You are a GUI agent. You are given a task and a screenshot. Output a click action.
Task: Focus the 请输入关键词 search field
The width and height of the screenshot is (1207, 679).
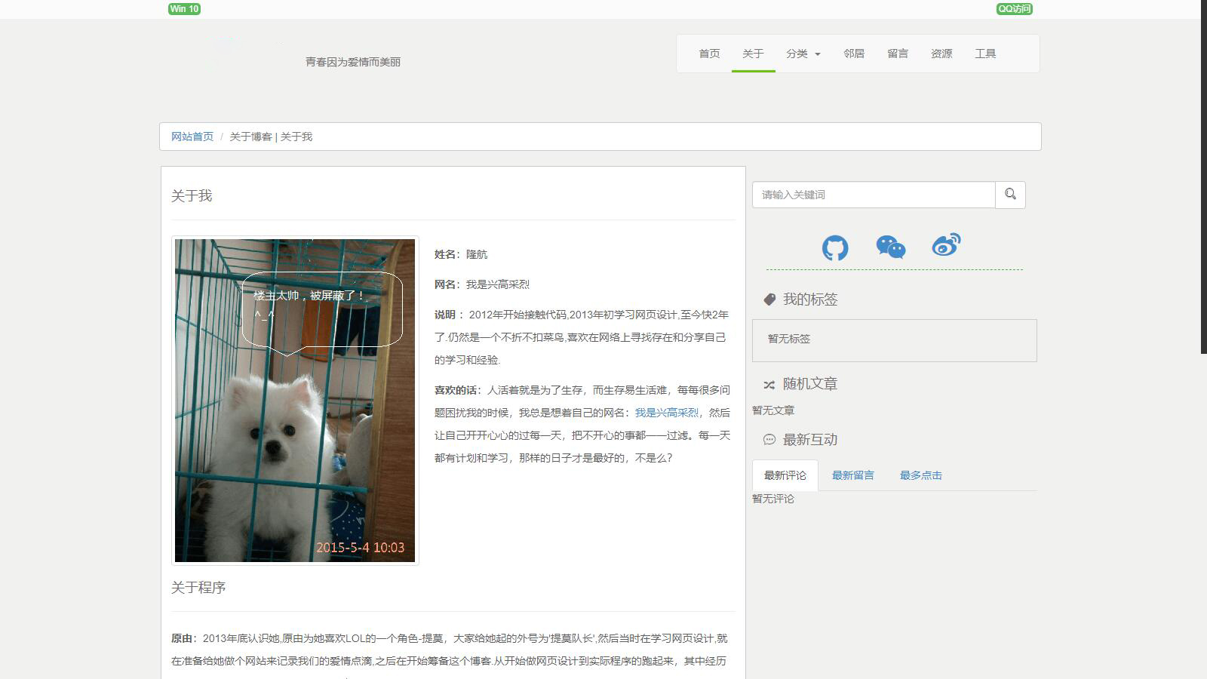[874, 195]
